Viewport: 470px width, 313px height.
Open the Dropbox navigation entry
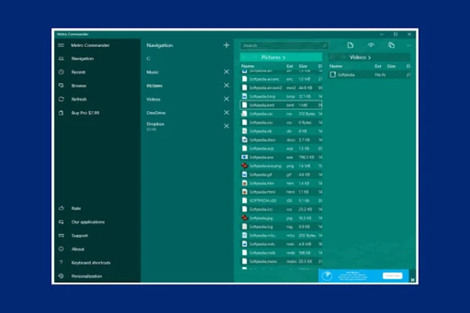(x=155, y=124)
